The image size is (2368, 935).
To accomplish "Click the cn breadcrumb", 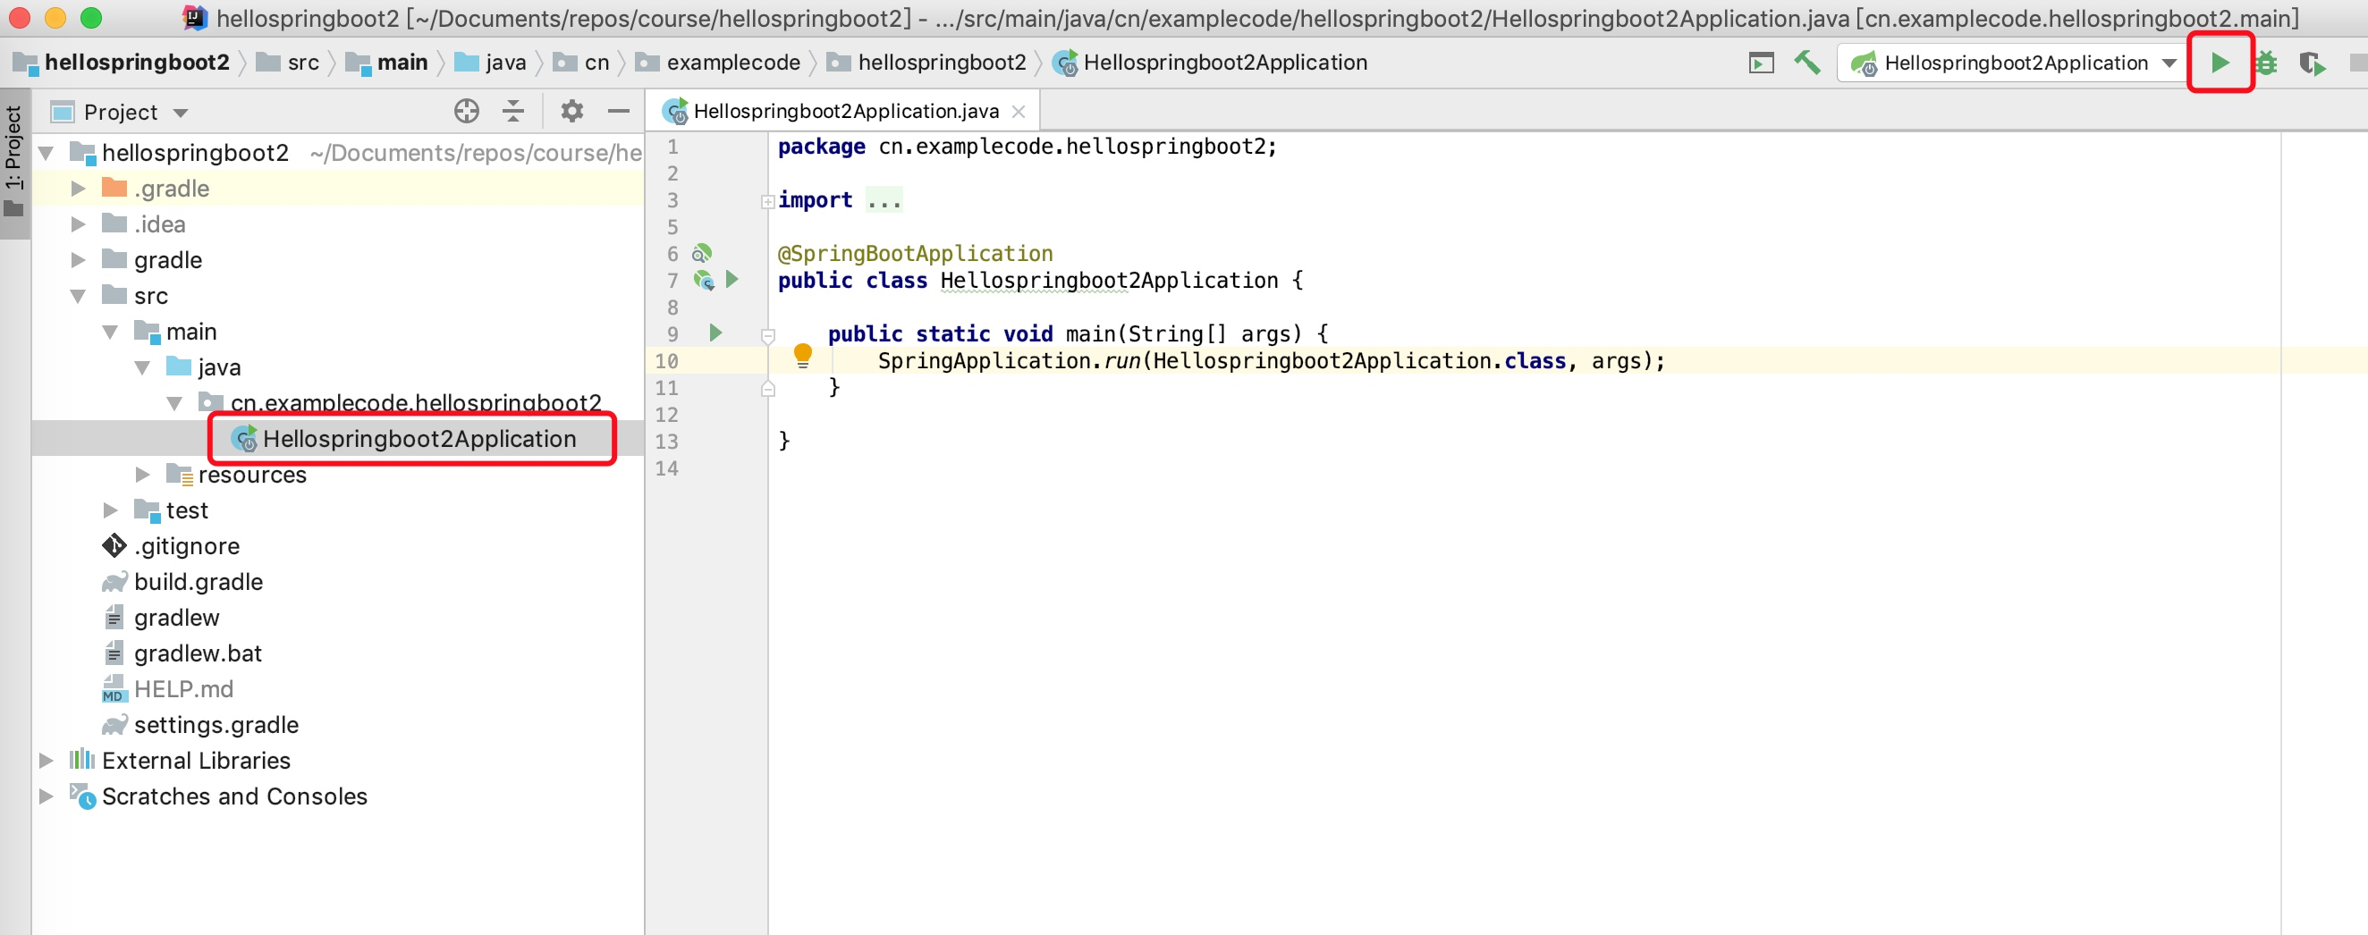I will (x=582, y=63).
